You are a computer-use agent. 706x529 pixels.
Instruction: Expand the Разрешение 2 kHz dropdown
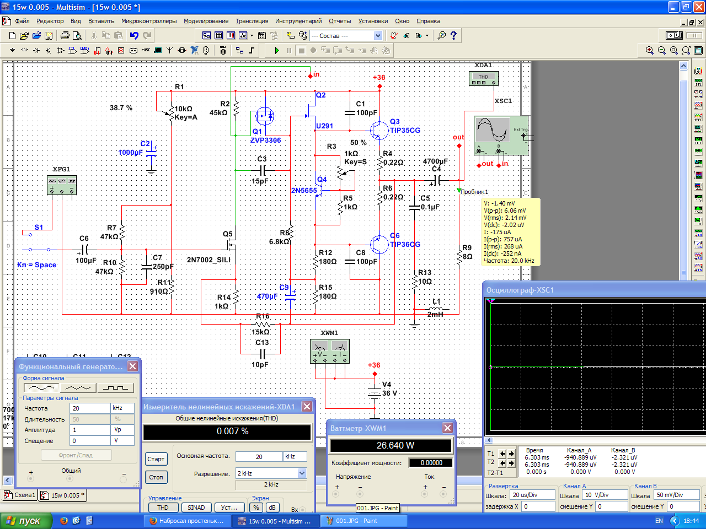pos(302,473)
